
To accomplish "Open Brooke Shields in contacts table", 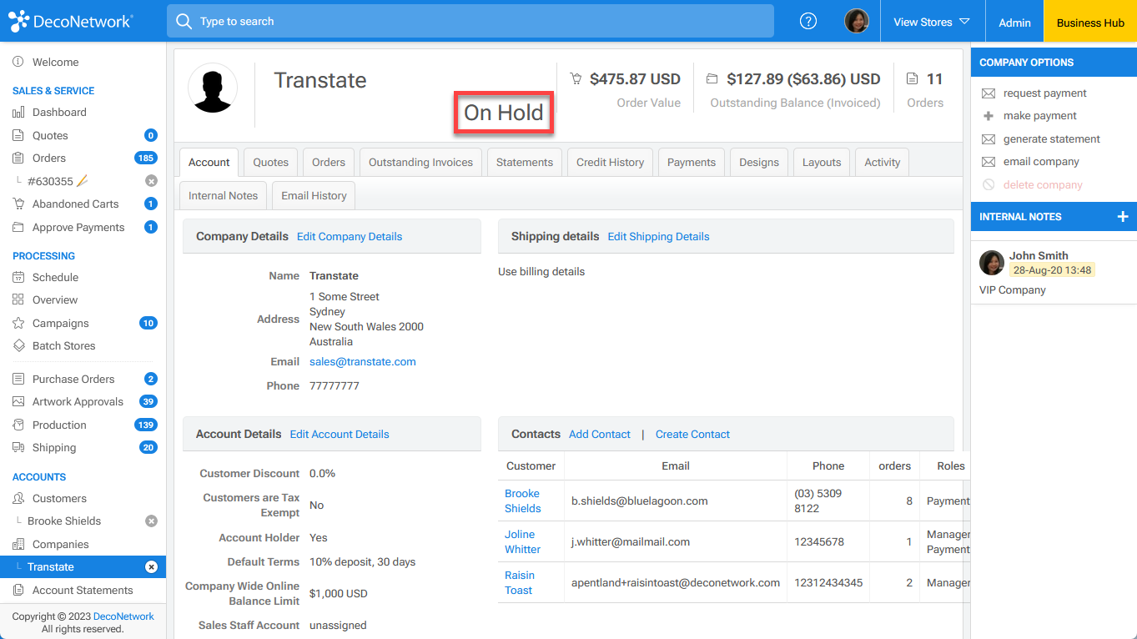I will pyautogui.click(x=523, y=501).
